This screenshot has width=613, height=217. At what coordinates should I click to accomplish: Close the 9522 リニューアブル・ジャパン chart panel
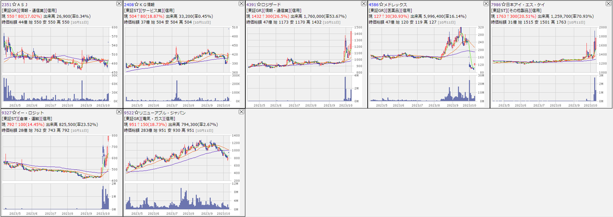pyautogui.click(x=241, y=112)
